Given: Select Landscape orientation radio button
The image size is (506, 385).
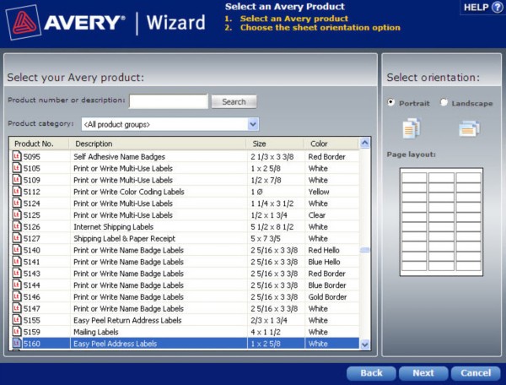Looking at the screenshot, I should [444, 102].
